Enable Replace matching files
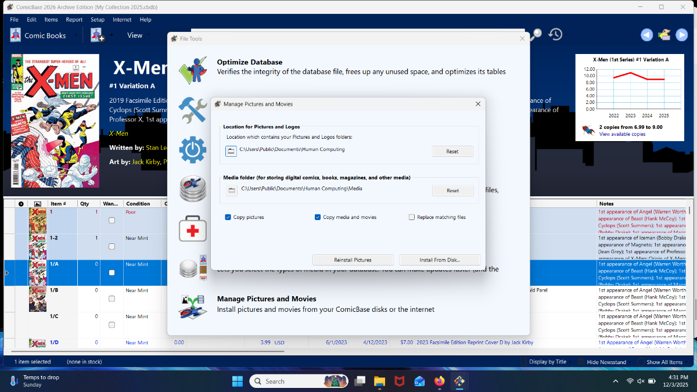Viewport: 697px width, 392px height. pyautogui.click(x=412, y=217)
